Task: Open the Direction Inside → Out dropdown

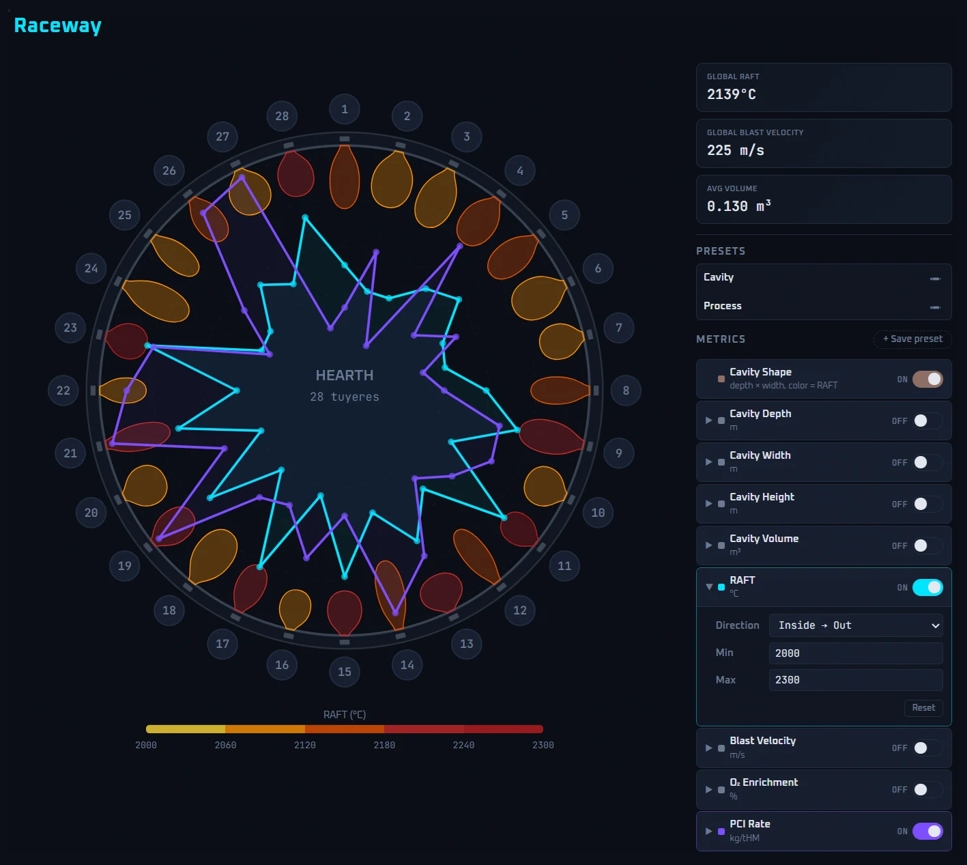Action: (856, 625)
